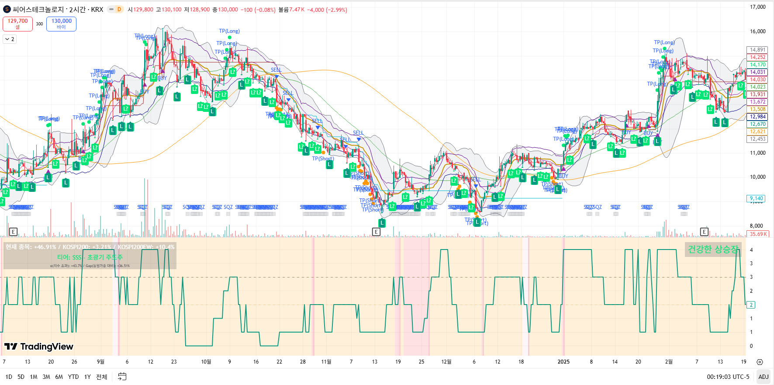
Task: Click the 9,140 price label on axis
Action: [756, 198]
